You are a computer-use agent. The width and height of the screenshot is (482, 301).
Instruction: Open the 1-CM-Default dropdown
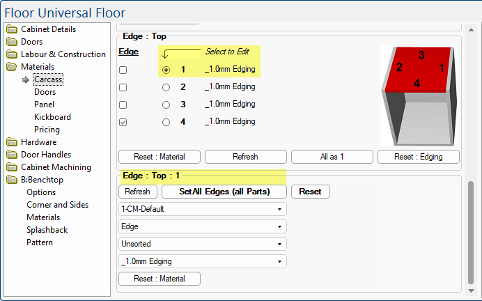pyautogui.click(x=203, y=209)
